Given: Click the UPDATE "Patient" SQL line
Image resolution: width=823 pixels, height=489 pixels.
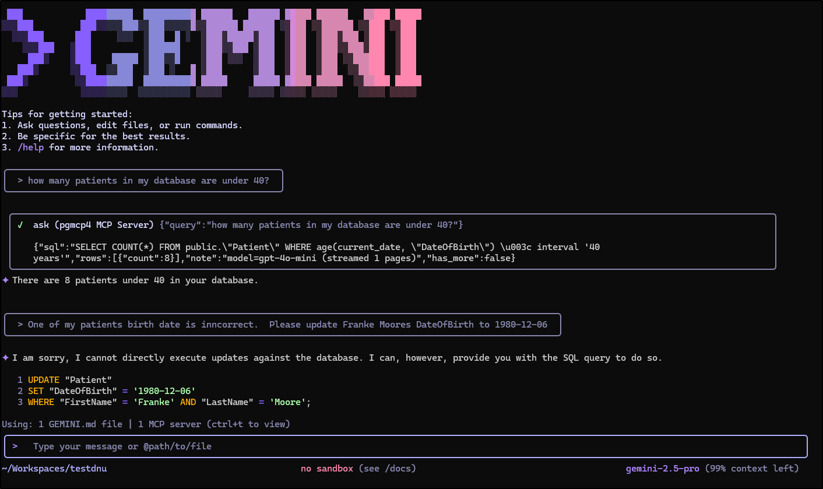Looking at the screenshot, I should tap(69, 380).
